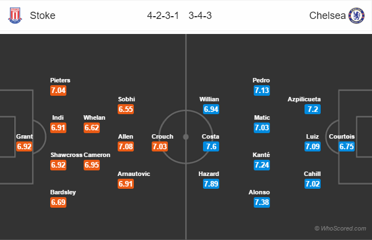
Task: Click the 4-2-3-1 formation label
Action: pos(163,16)
